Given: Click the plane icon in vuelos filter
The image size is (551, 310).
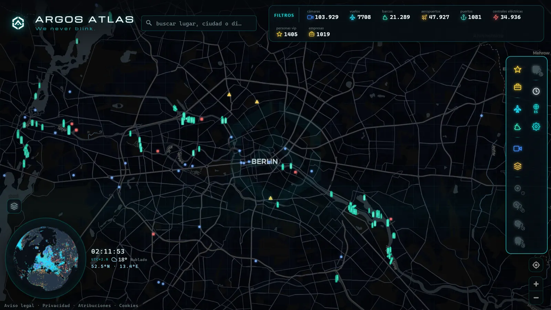Looking at the screenshot, I should pyautogui.click(x=352, y=17).
